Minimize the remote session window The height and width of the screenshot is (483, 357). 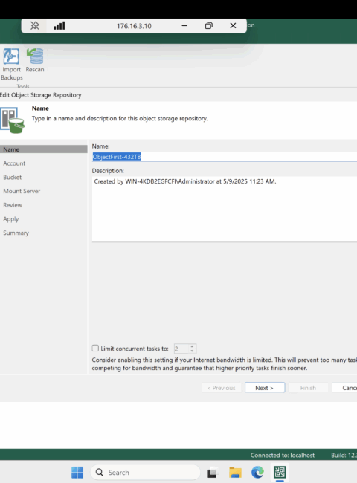184,26
